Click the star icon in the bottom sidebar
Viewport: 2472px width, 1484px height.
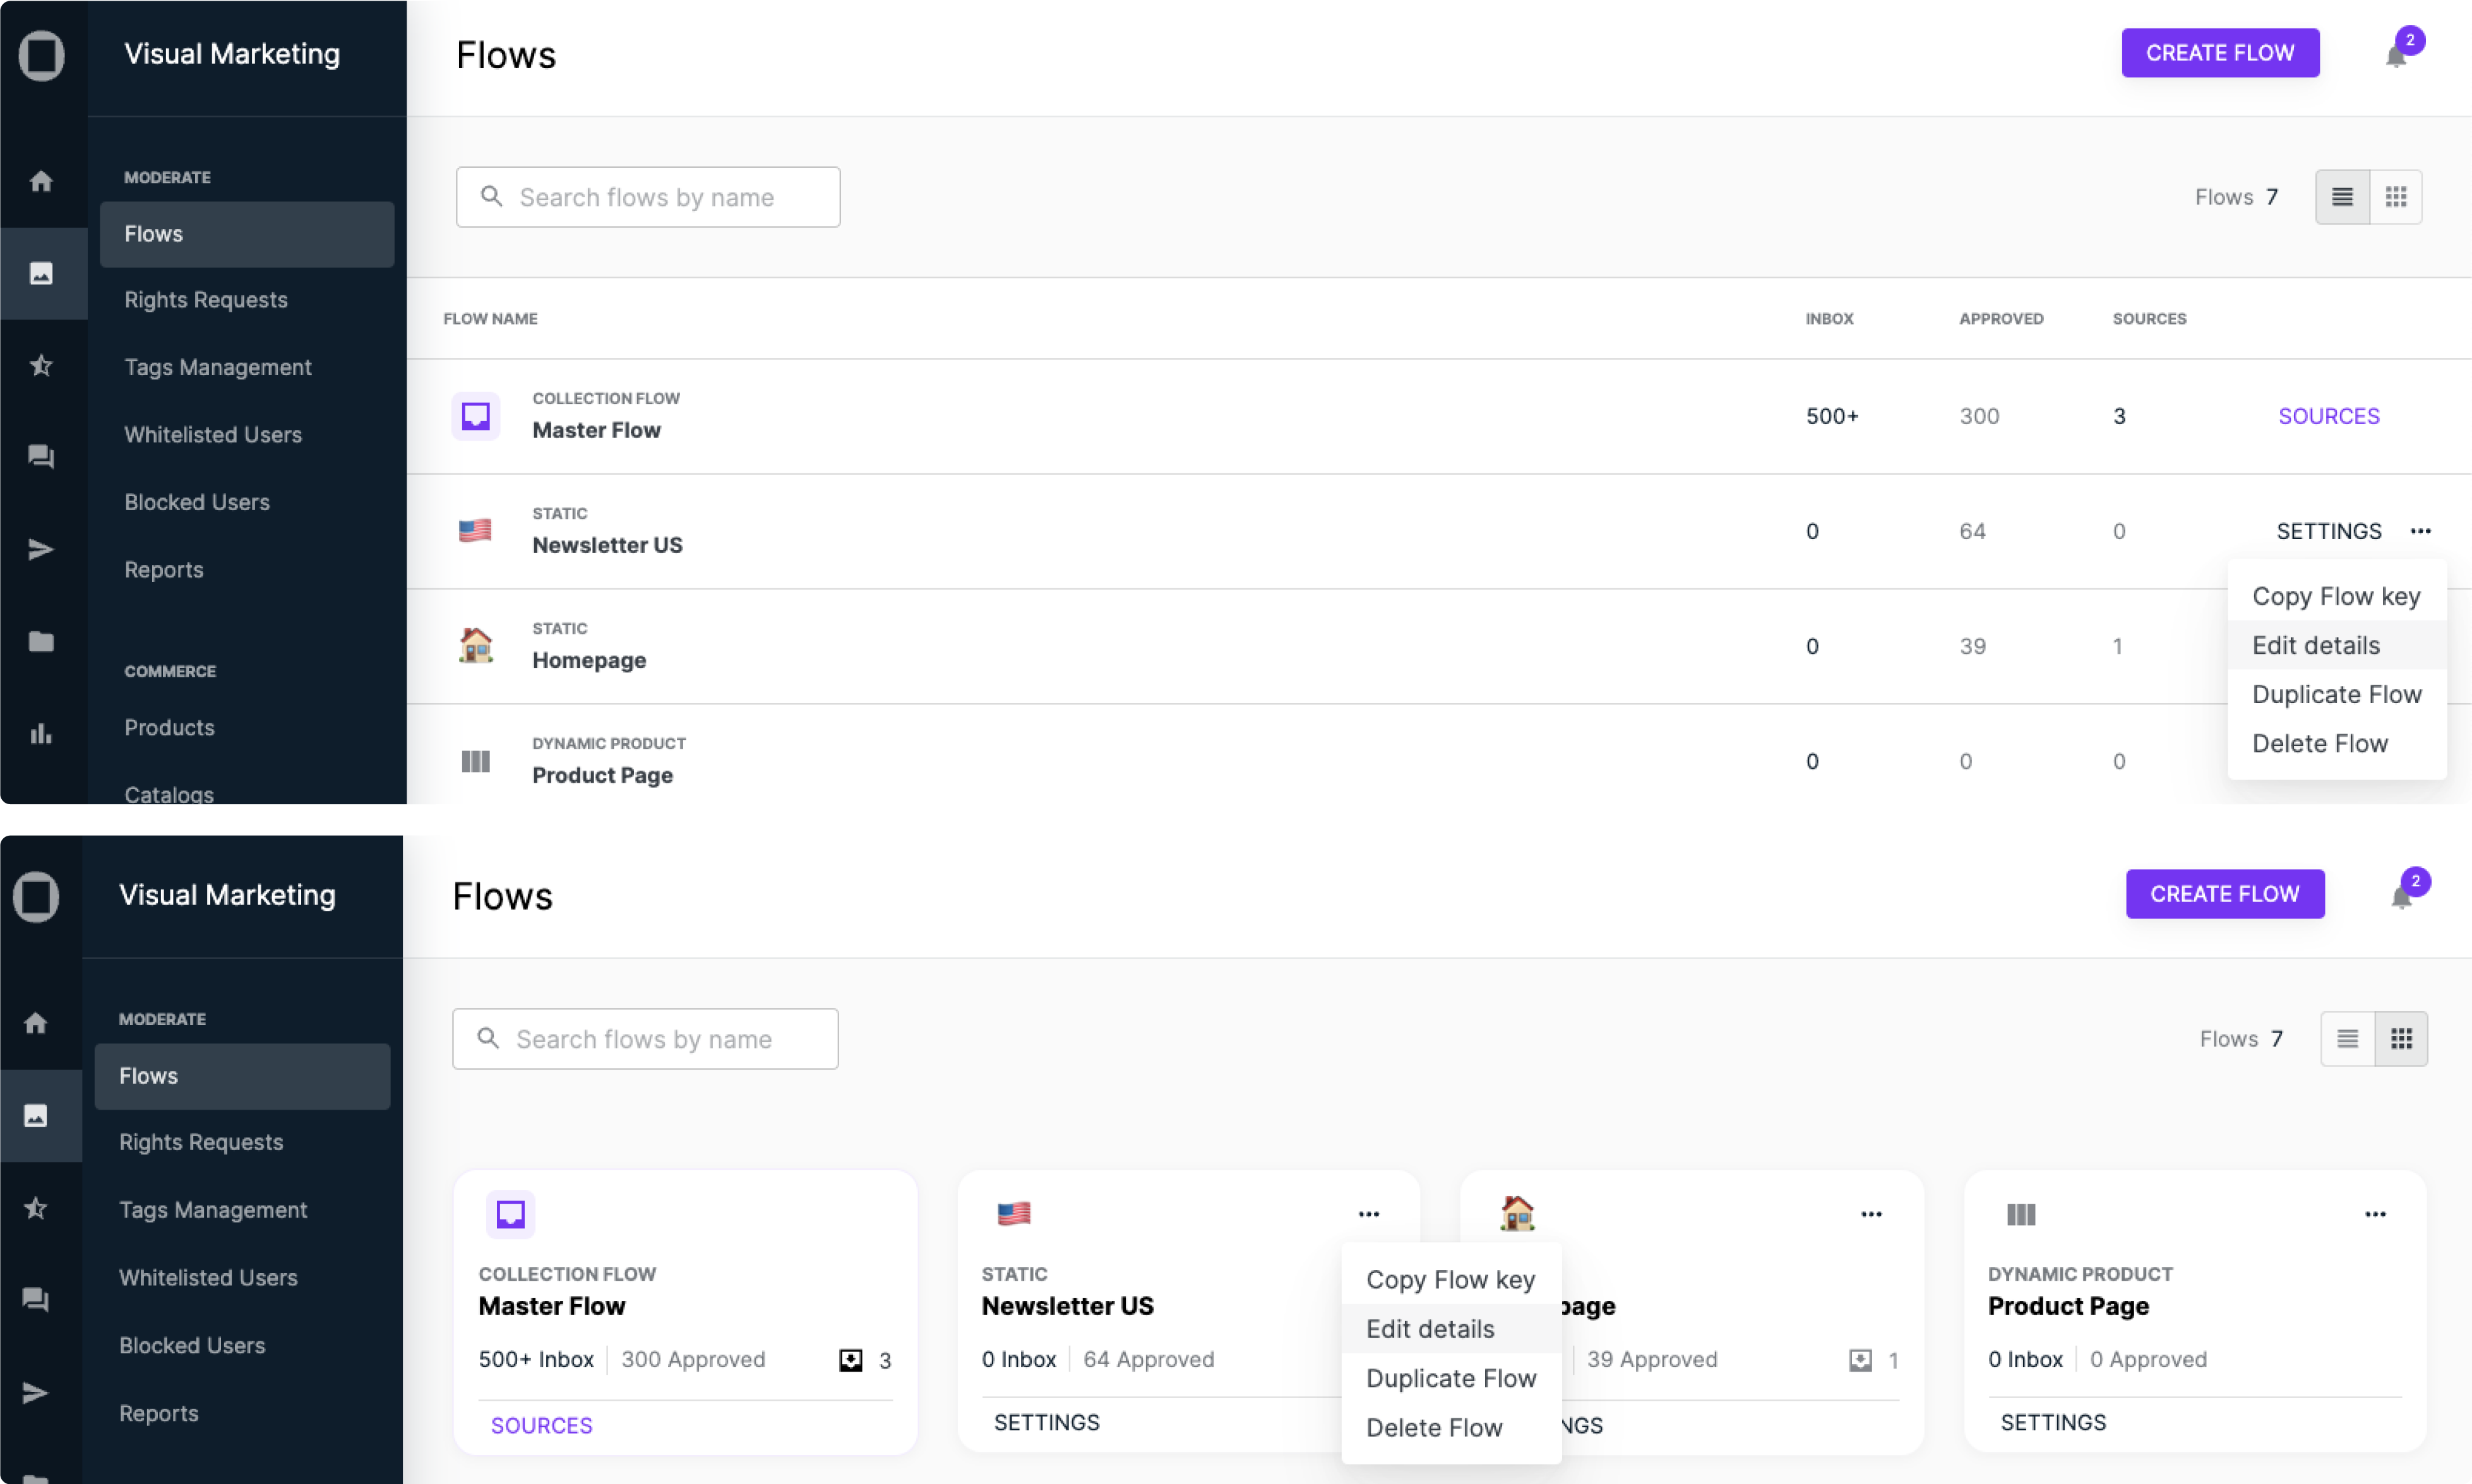point(36,1208)
